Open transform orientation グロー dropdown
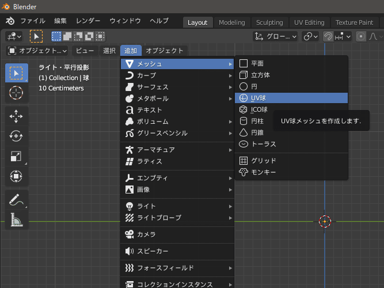The image size is (384, 288). click(x=275, y=36)
